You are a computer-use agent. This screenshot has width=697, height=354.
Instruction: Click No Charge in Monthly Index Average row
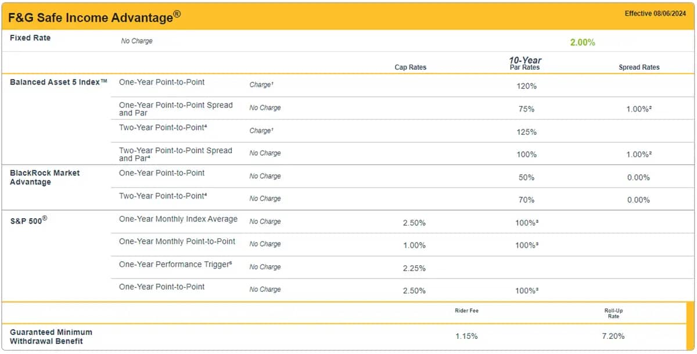265,222
